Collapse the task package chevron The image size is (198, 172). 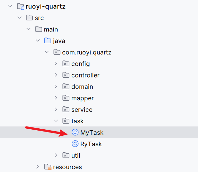[x=56, y=121]
